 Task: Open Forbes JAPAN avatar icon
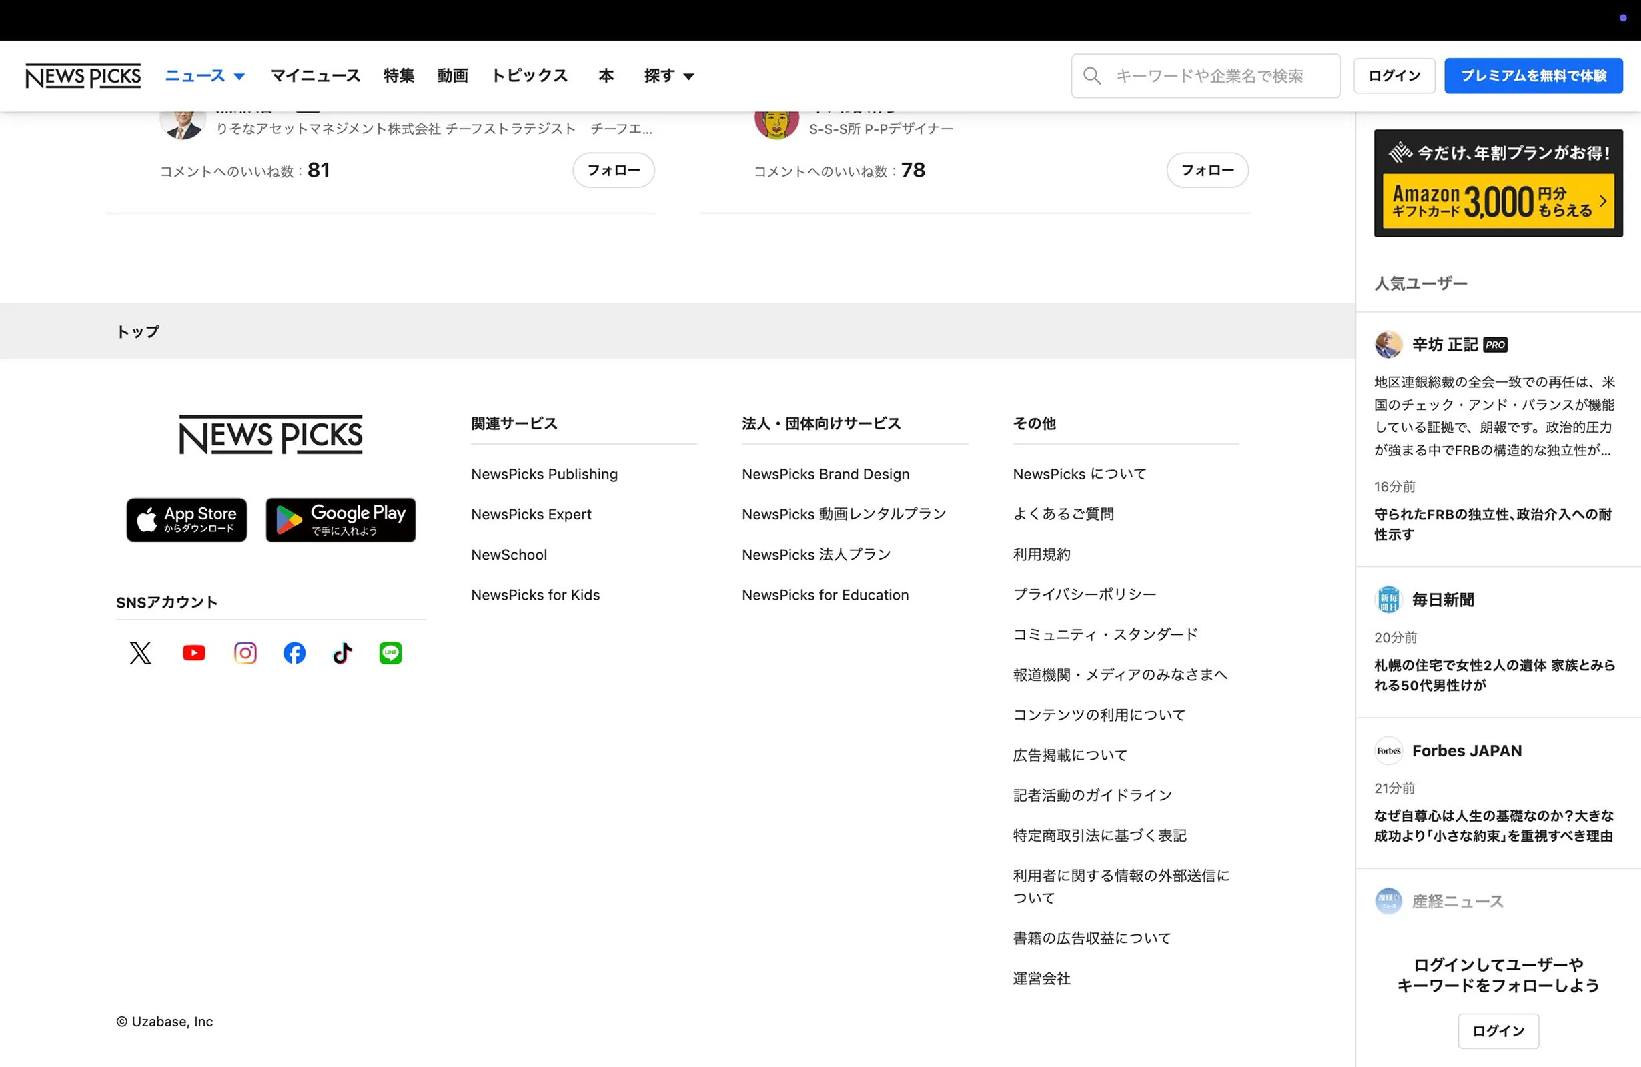[x=1388, y=750]
